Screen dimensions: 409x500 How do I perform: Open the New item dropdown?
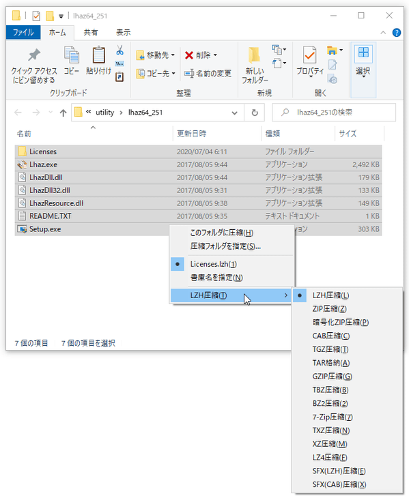click(279, 50)
